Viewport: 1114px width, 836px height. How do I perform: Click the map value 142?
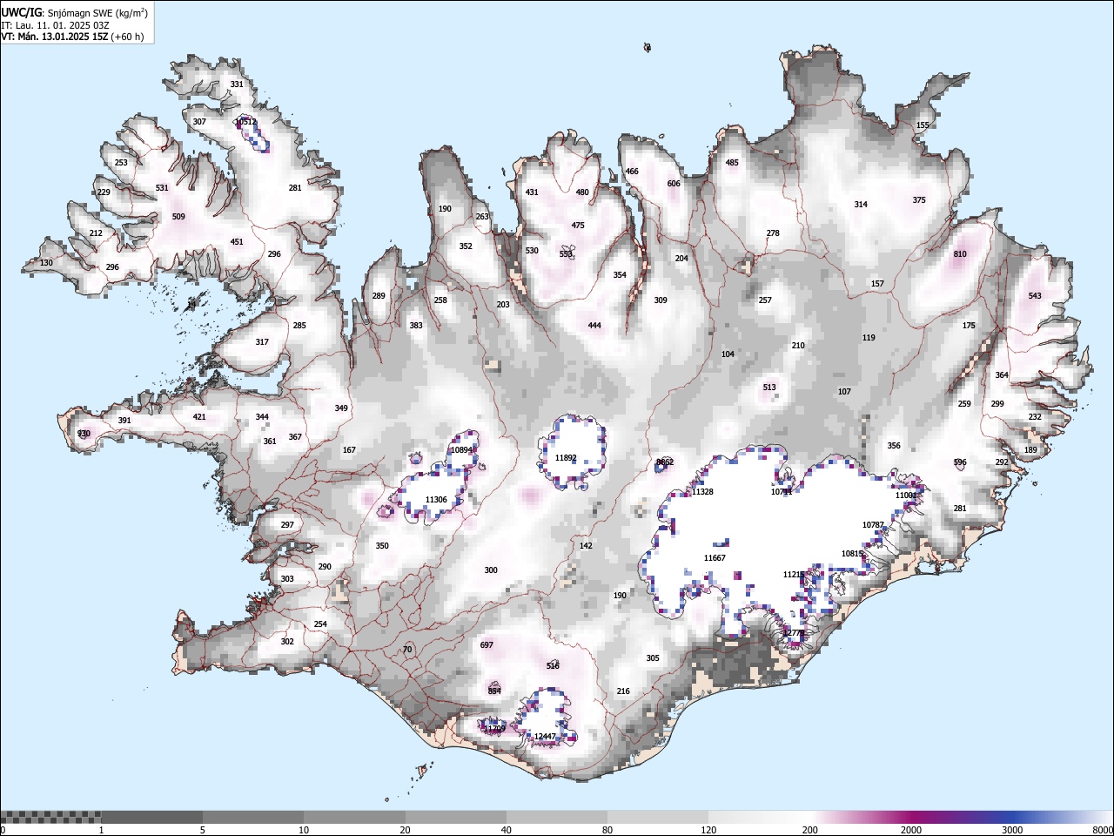click(x=586, y=546)
